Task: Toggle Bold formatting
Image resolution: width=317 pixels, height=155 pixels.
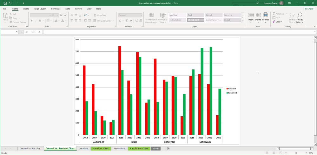Action: pyautogui.click(x=32, y=21)
